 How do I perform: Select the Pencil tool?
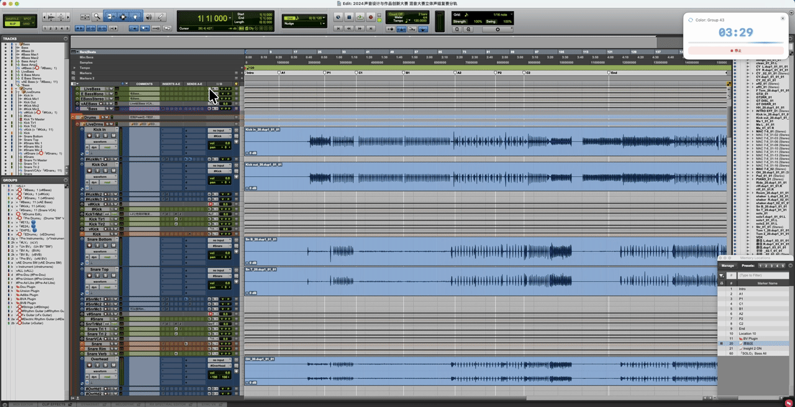[160, 17]
